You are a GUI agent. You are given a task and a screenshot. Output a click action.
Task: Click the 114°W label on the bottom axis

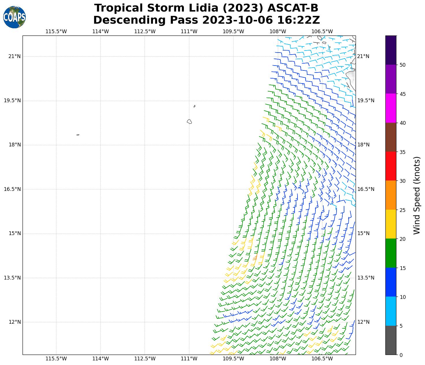(100, 359)
